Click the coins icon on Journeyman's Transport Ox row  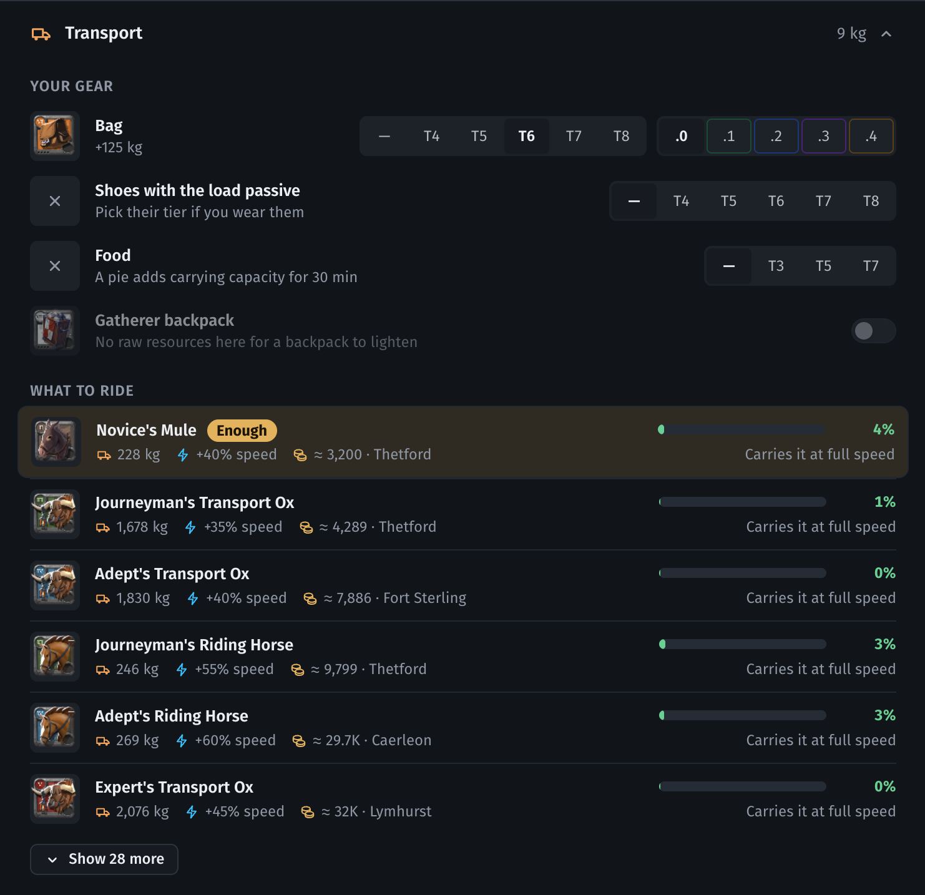pyautogui.click(x=306, y=527)
